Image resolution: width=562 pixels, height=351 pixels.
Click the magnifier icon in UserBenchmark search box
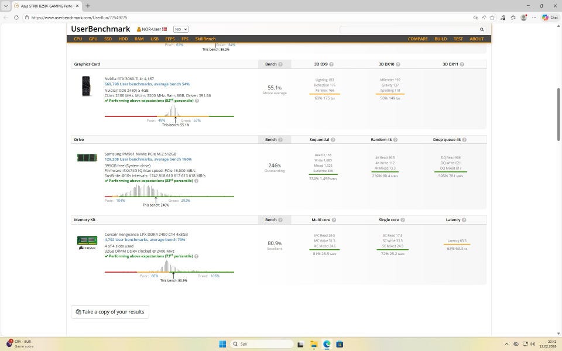[x=482, y=29]
